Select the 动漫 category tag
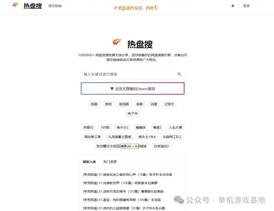Image resolution: width=274 pixels, height=211 pixels. pyautogui.click(x=154, y=104)
